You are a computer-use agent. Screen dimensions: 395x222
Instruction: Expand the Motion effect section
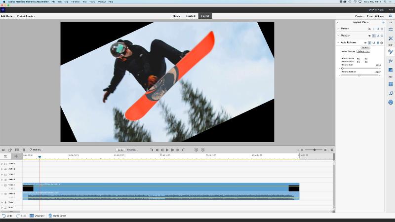point(338,29)
